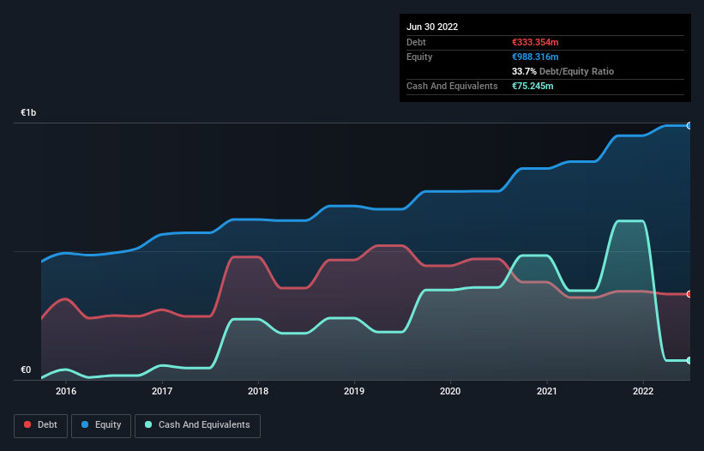Click the Equity row label in tooltip
Screen dimensions: 704x451
[419, 57]
